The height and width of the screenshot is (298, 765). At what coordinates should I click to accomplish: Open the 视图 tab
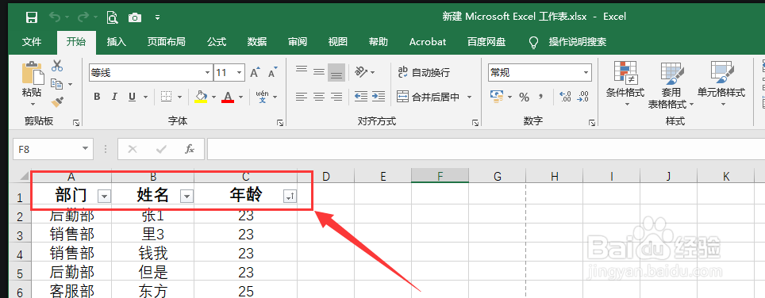click(337, 42)
